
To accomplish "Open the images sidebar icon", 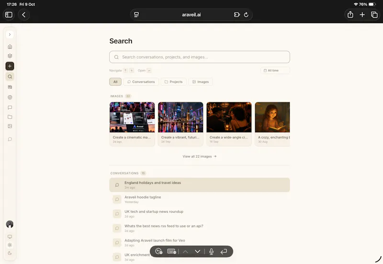I will tap(10, 126).
